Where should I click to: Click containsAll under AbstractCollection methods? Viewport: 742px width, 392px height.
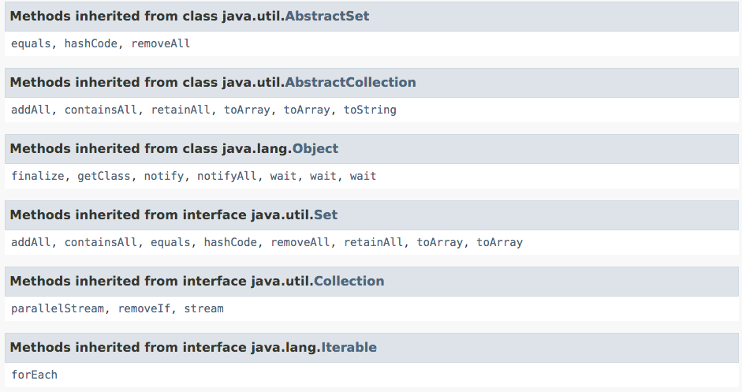[x=100, y=110]
